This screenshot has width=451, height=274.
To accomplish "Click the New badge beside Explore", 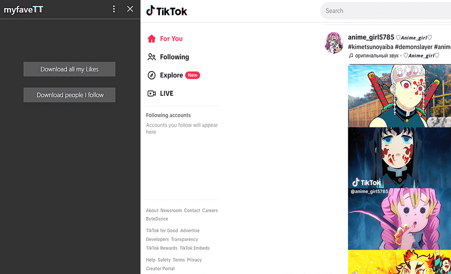I will [192, 75].
